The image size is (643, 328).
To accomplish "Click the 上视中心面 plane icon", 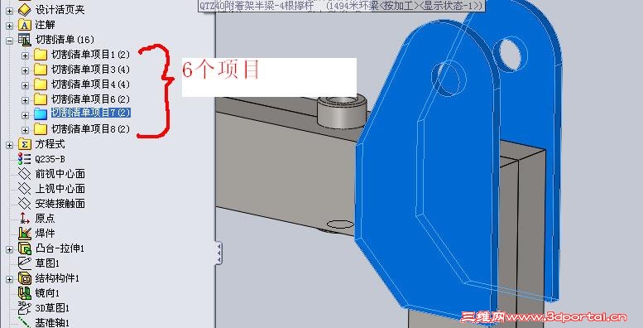I will tap(25, 188).
